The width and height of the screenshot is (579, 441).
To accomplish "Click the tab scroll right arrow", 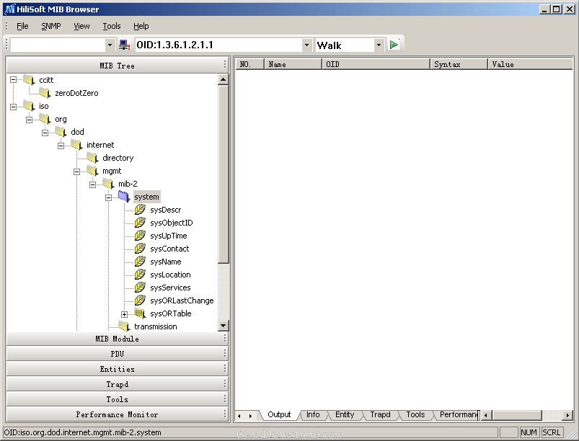I will [x=250, y=416].
